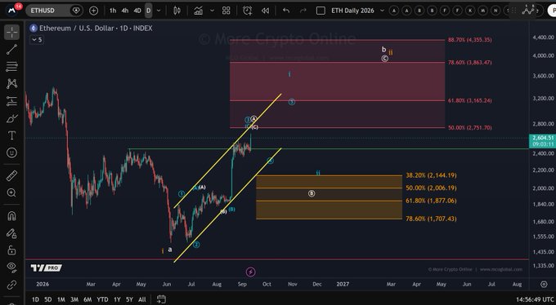
Task: Open chart settings gear near the time axis
Action: pos(544,284)
